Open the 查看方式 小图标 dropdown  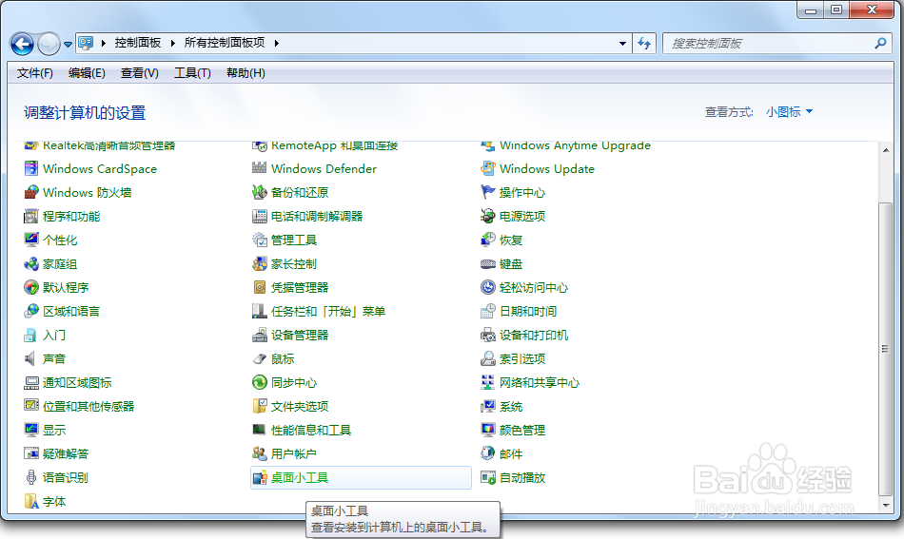(789, 112)
